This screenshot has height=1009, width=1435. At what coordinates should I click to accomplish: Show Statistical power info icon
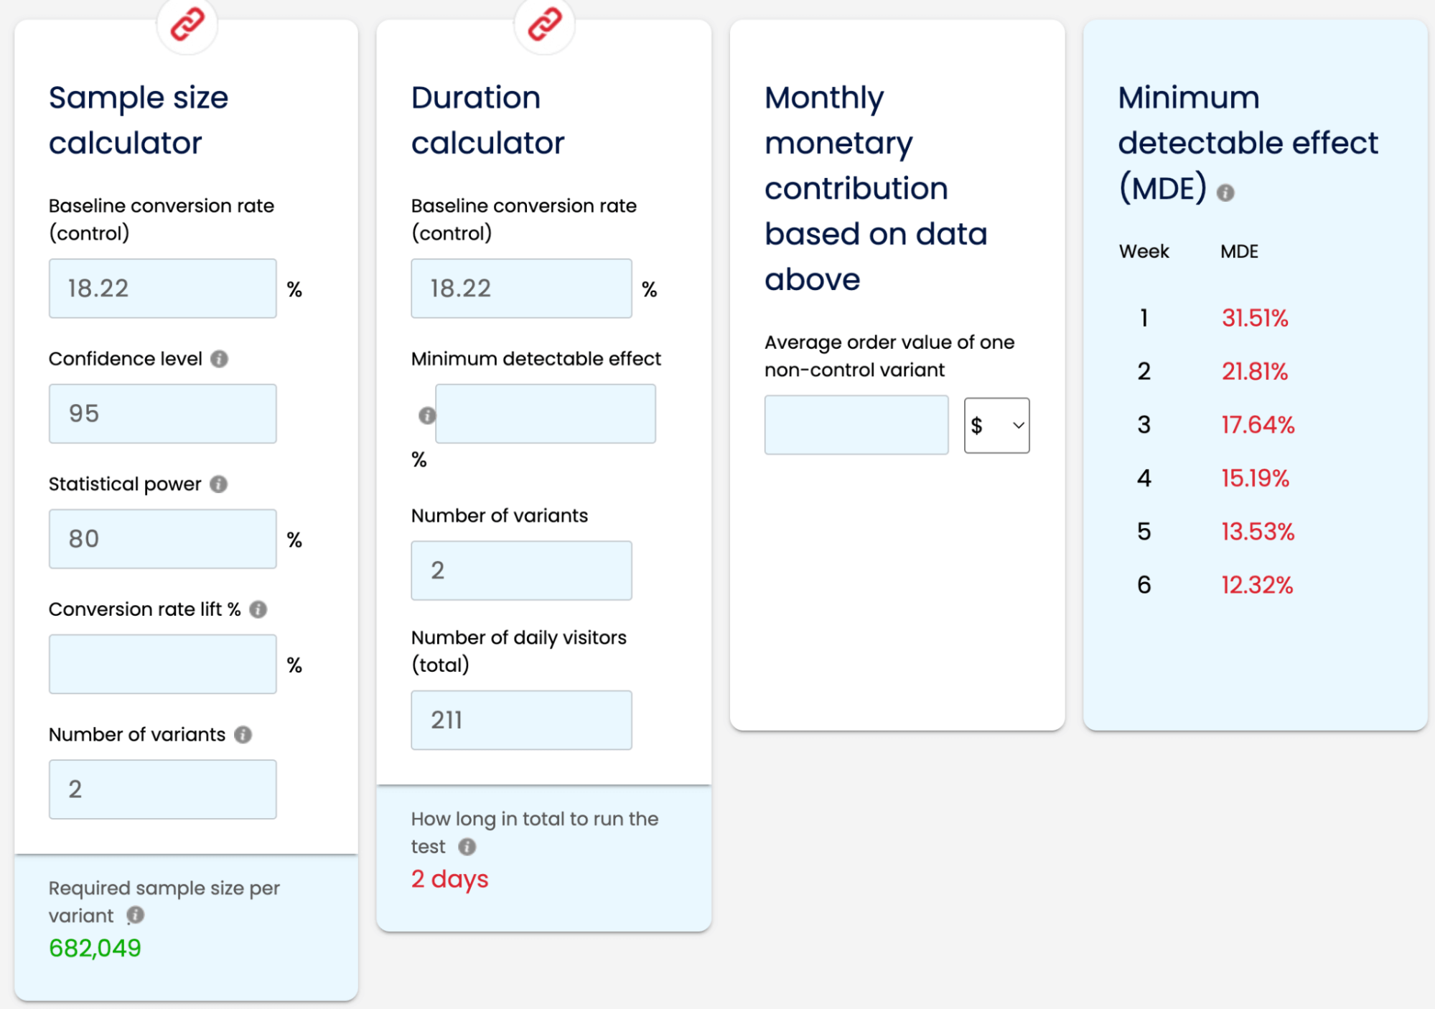(x=219, y=484)
